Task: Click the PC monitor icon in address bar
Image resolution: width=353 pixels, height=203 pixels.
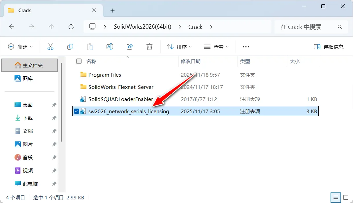Action: pyautogui.click(x=92, y=27)
